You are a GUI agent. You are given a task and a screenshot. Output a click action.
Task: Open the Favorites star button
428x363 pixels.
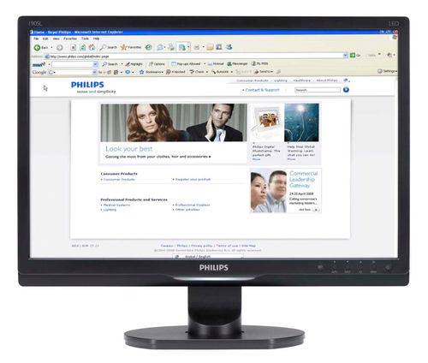[131, 47]
